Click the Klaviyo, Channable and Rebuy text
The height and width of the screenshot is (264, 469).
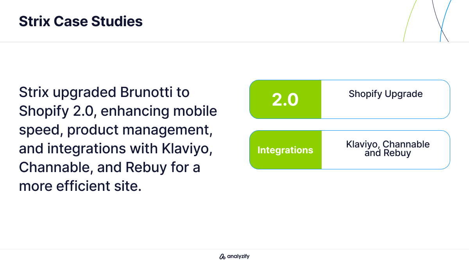click(388, 149)
